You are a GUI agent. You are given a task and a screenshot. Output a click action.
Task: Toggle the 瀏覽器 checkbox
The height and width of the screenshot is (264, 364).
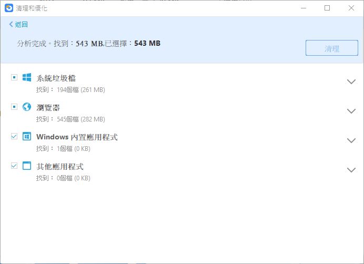[x=14, y=107]
